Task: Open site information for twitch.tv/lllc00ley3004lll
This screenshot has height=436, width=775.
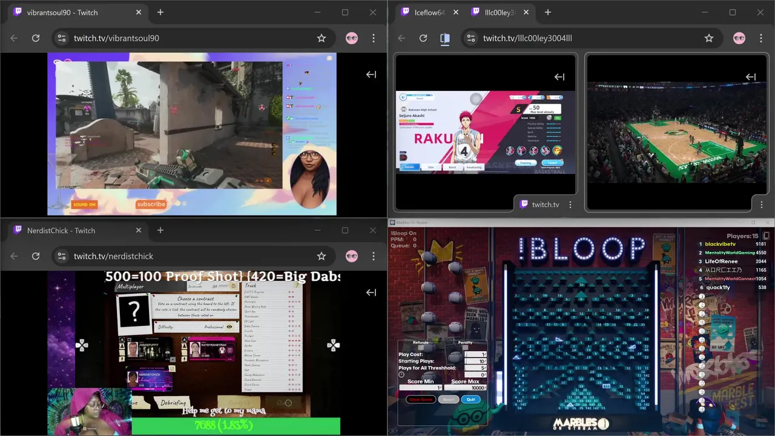Action: (470, 38)
